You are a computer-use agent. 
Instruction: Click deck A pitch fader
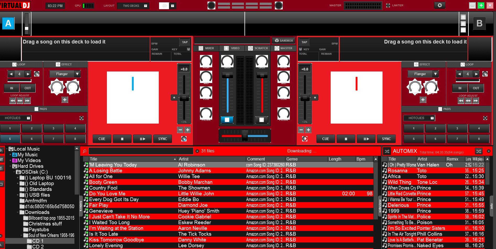[184, 98]
